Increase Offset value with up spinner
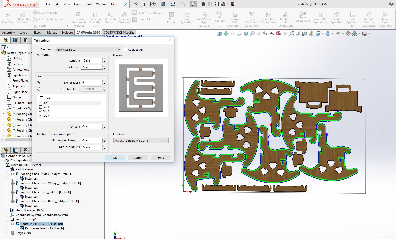This screenshot has height=239, width=396. coord(104,125)
